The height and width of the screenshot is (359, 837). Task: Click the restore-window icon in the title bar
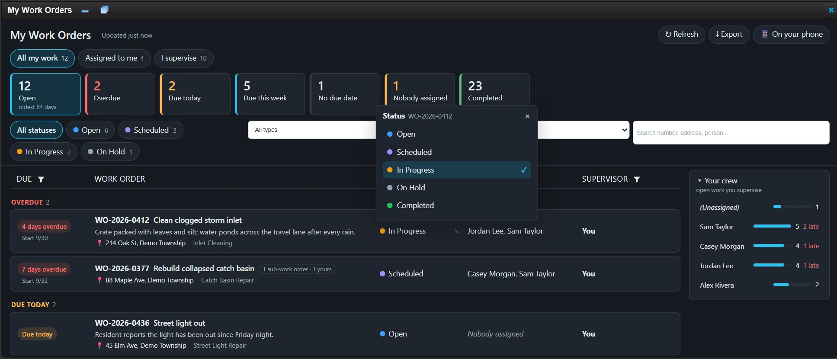tap(104, 10)
